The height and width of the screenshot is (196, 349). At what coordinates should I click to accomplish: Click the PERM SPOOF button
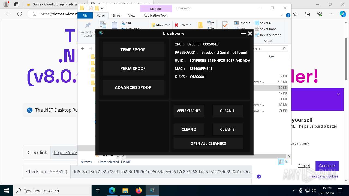click(x=133, y=68)
